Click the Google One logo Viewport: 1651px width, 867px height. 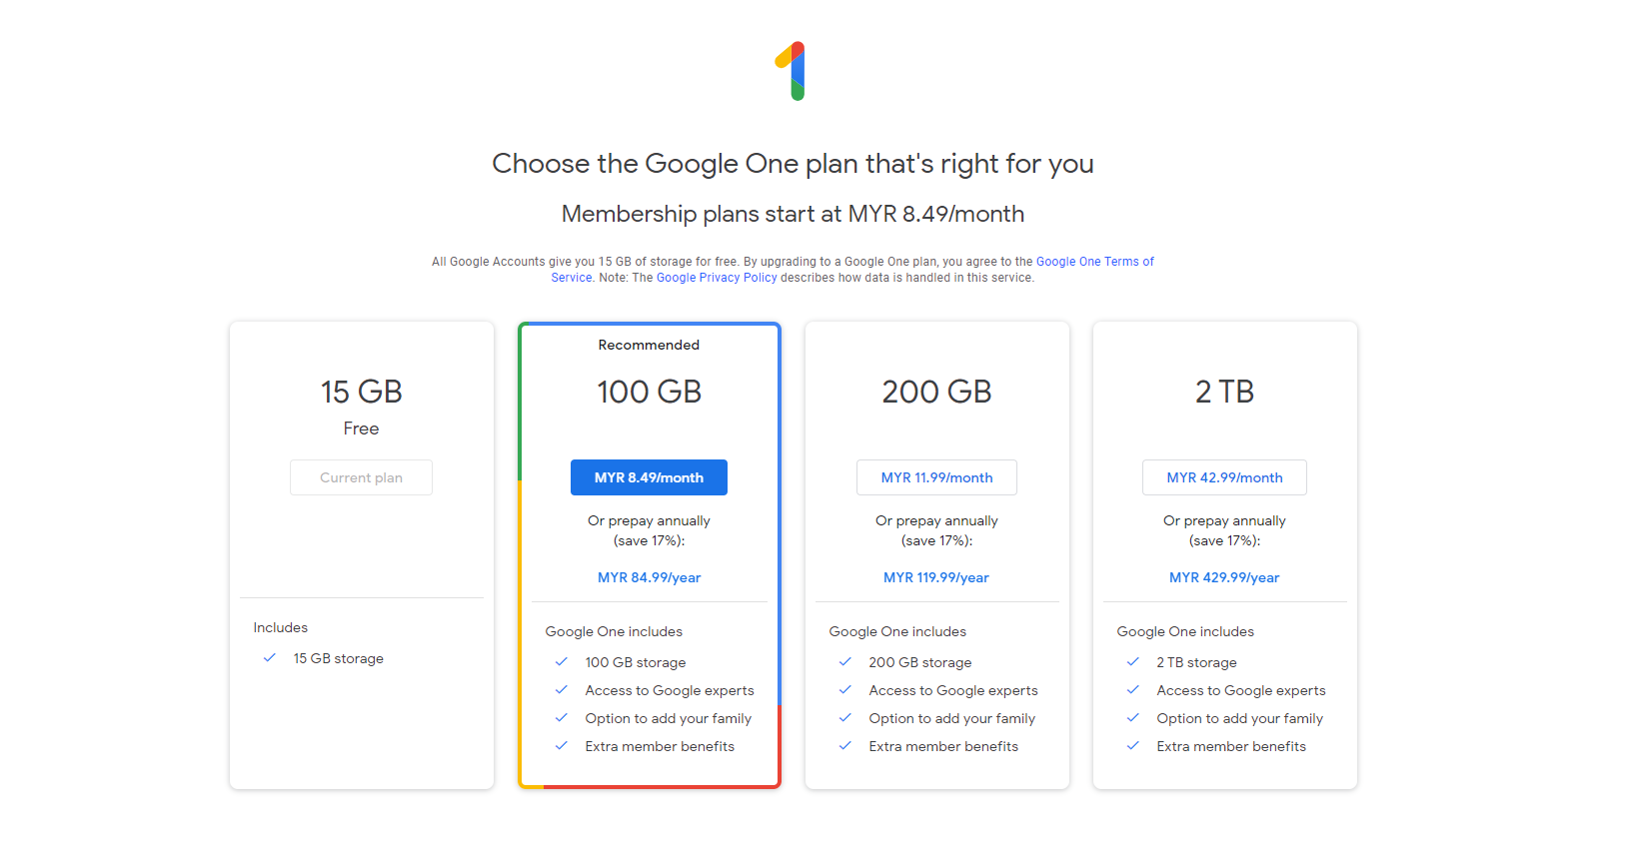[793, 71]
